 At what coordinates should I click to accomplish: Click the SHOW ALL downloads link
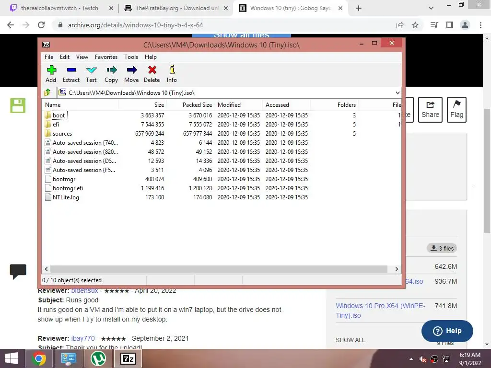tap(351, 340)
